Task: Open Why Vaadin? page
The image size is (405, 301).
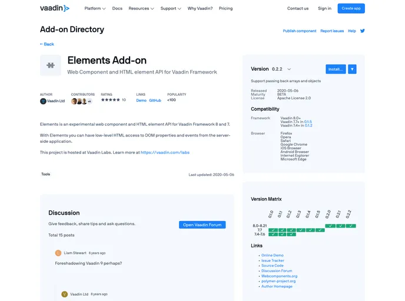Action: [x=200, y=8]
